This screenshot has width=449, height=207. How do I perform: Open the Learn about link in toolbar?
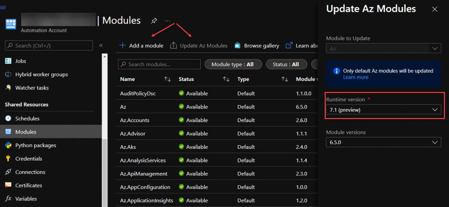[301, 46]
